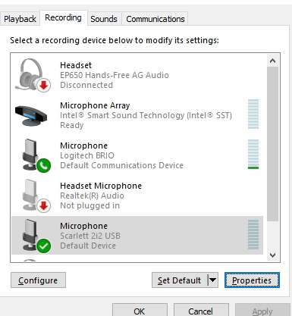The height and width of the screenshot is (316, 292).
Task: Select the Recording tab
Action: (63, 18)
